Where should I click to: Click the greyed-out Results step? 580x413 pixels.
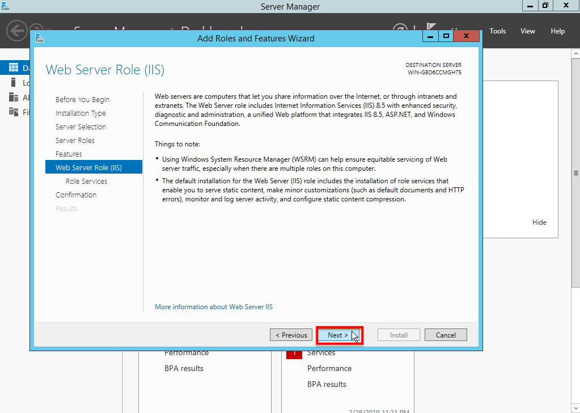point(66,208)
